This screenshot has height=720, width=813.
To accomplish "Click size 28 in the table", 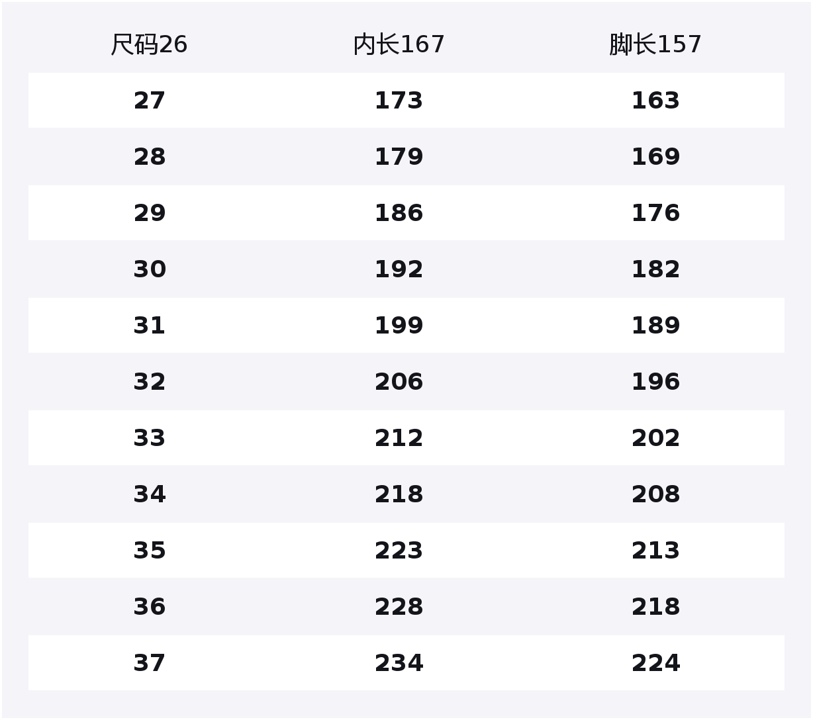I will point(150,157).
